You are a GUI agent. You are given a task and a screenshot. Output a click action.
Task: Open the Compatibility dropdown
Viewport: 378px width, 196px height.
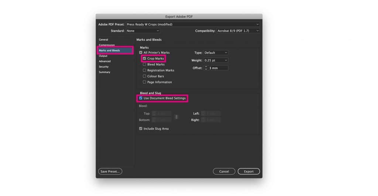[238, 31]
